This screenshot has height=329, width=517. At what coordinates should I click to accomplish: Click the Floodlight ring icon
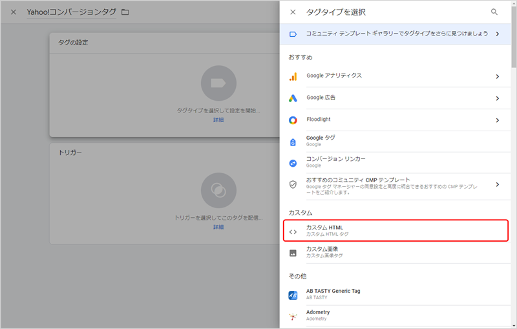pos(293,120)
